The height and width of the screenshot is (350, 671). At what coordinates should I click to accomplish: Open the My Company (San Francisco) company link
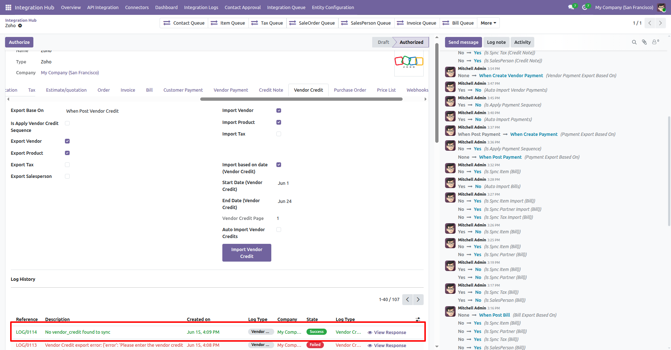70,73
